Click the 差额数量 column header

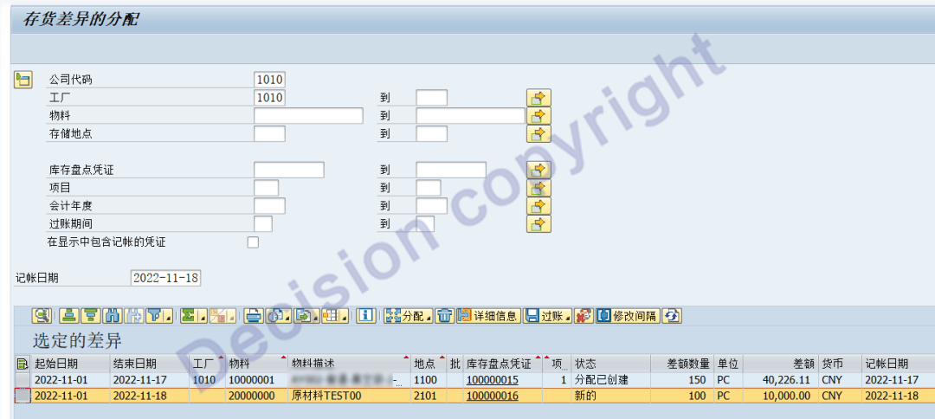(x=681, y=364)
